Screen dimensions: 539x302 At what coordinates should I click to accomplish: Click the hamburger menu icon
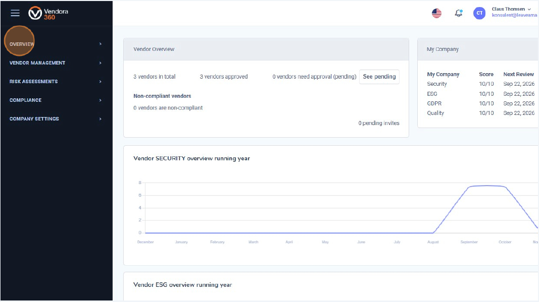pos(15,13)
